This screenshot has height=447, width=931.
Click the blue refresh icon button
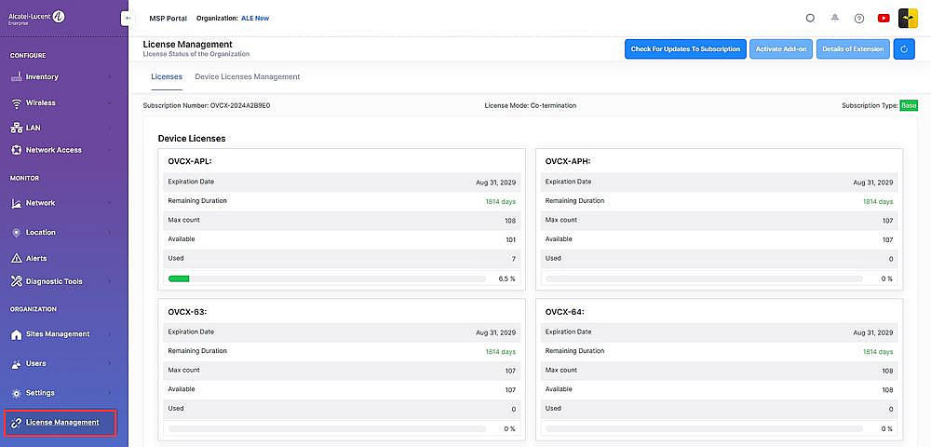[904, 49]
